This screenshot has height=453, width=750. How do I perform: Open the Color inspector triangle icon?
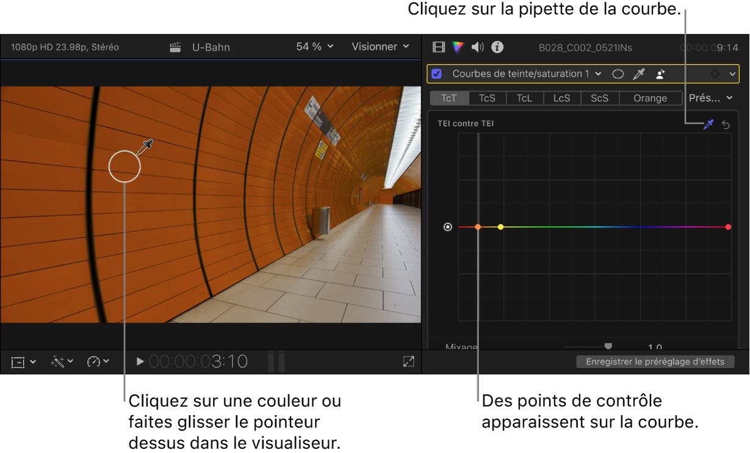click(x=458, y=47)
